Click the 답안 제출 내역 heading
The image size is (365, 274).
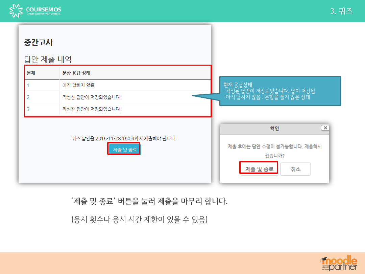[48, 59]
